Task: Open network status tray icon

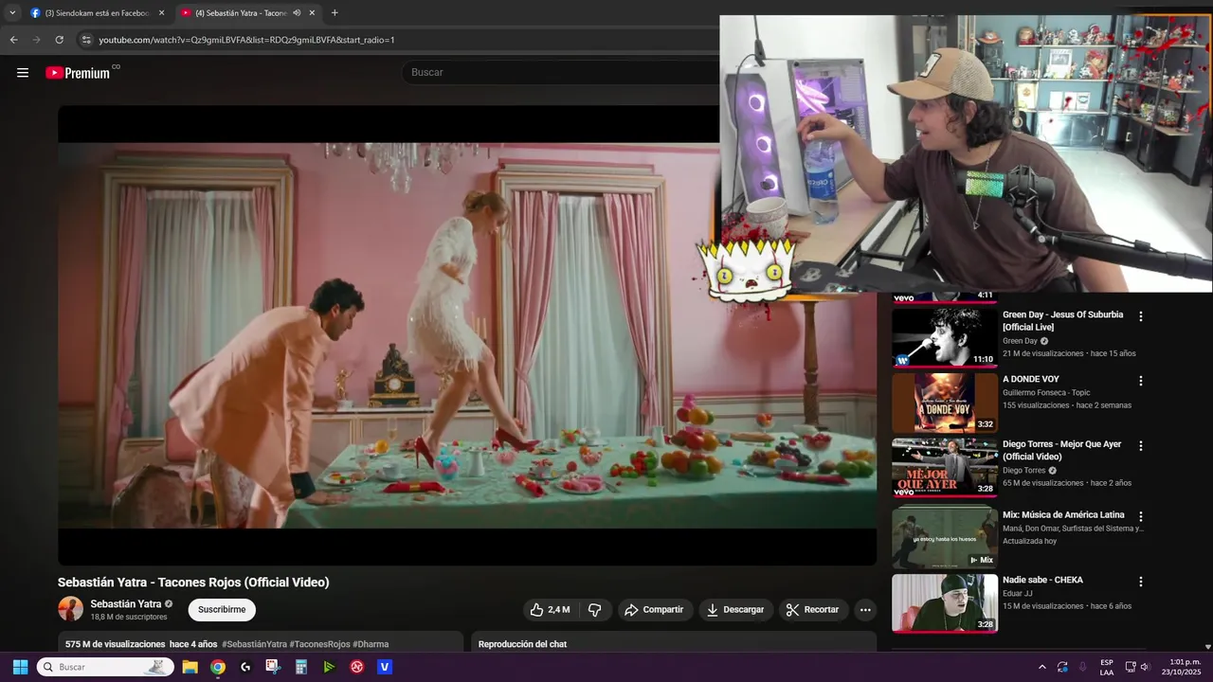Action: click(1131, 667)
